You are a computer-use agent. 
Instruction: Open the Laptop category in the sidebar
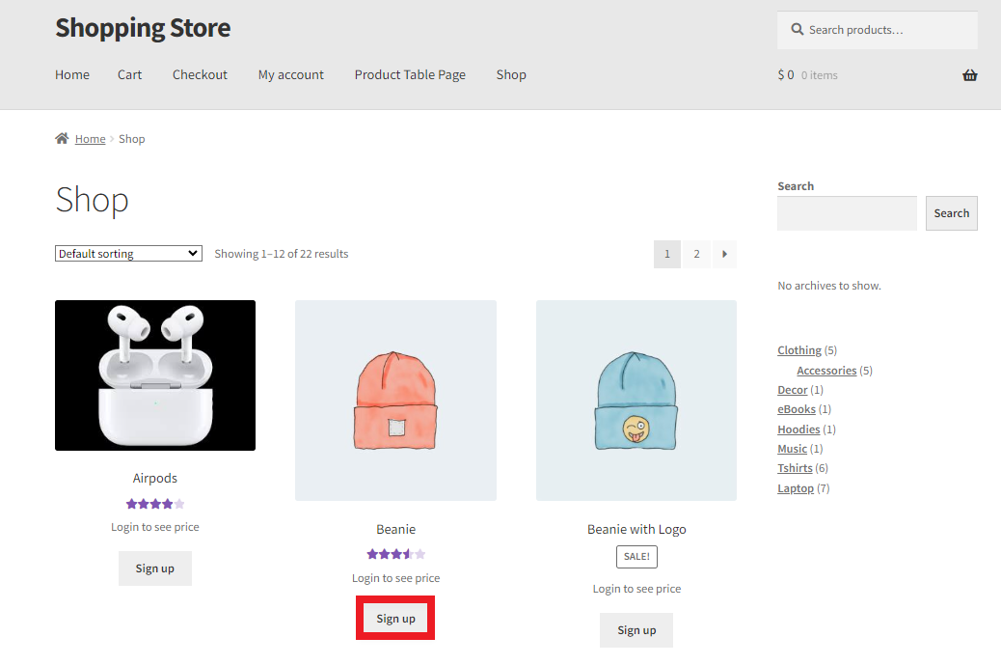[x=795, y=487]
